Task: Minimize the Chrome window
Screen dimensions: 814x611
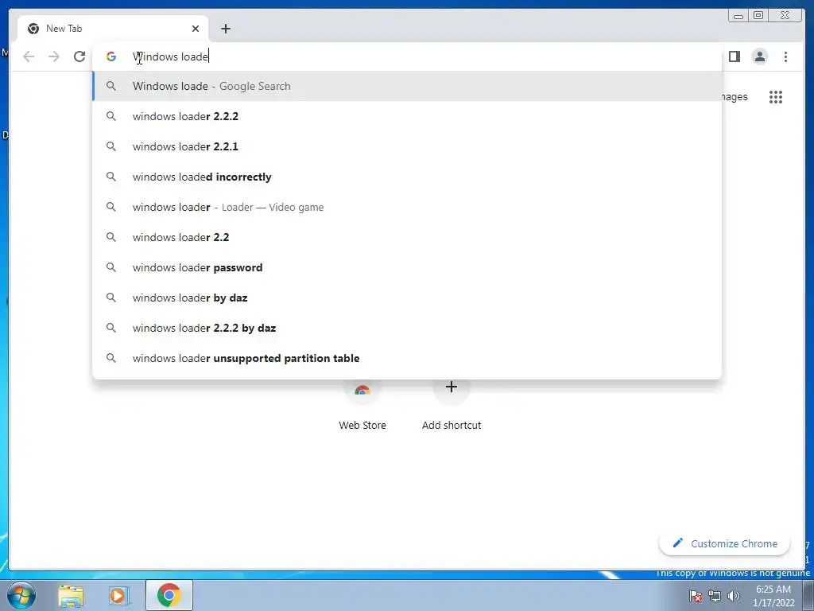Action: coord(738,16)
